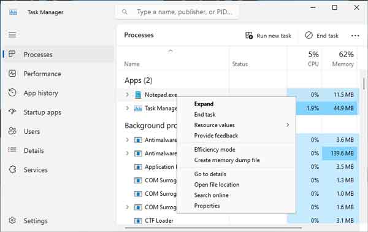Click the Application row process icon
This screenshot has height=232, width=368.
138,167
